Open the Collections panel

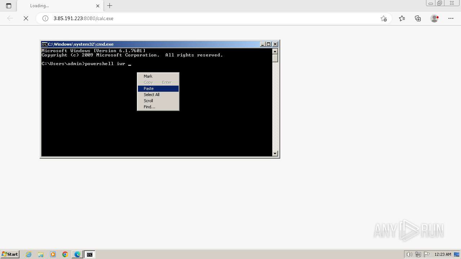(418, 18)
